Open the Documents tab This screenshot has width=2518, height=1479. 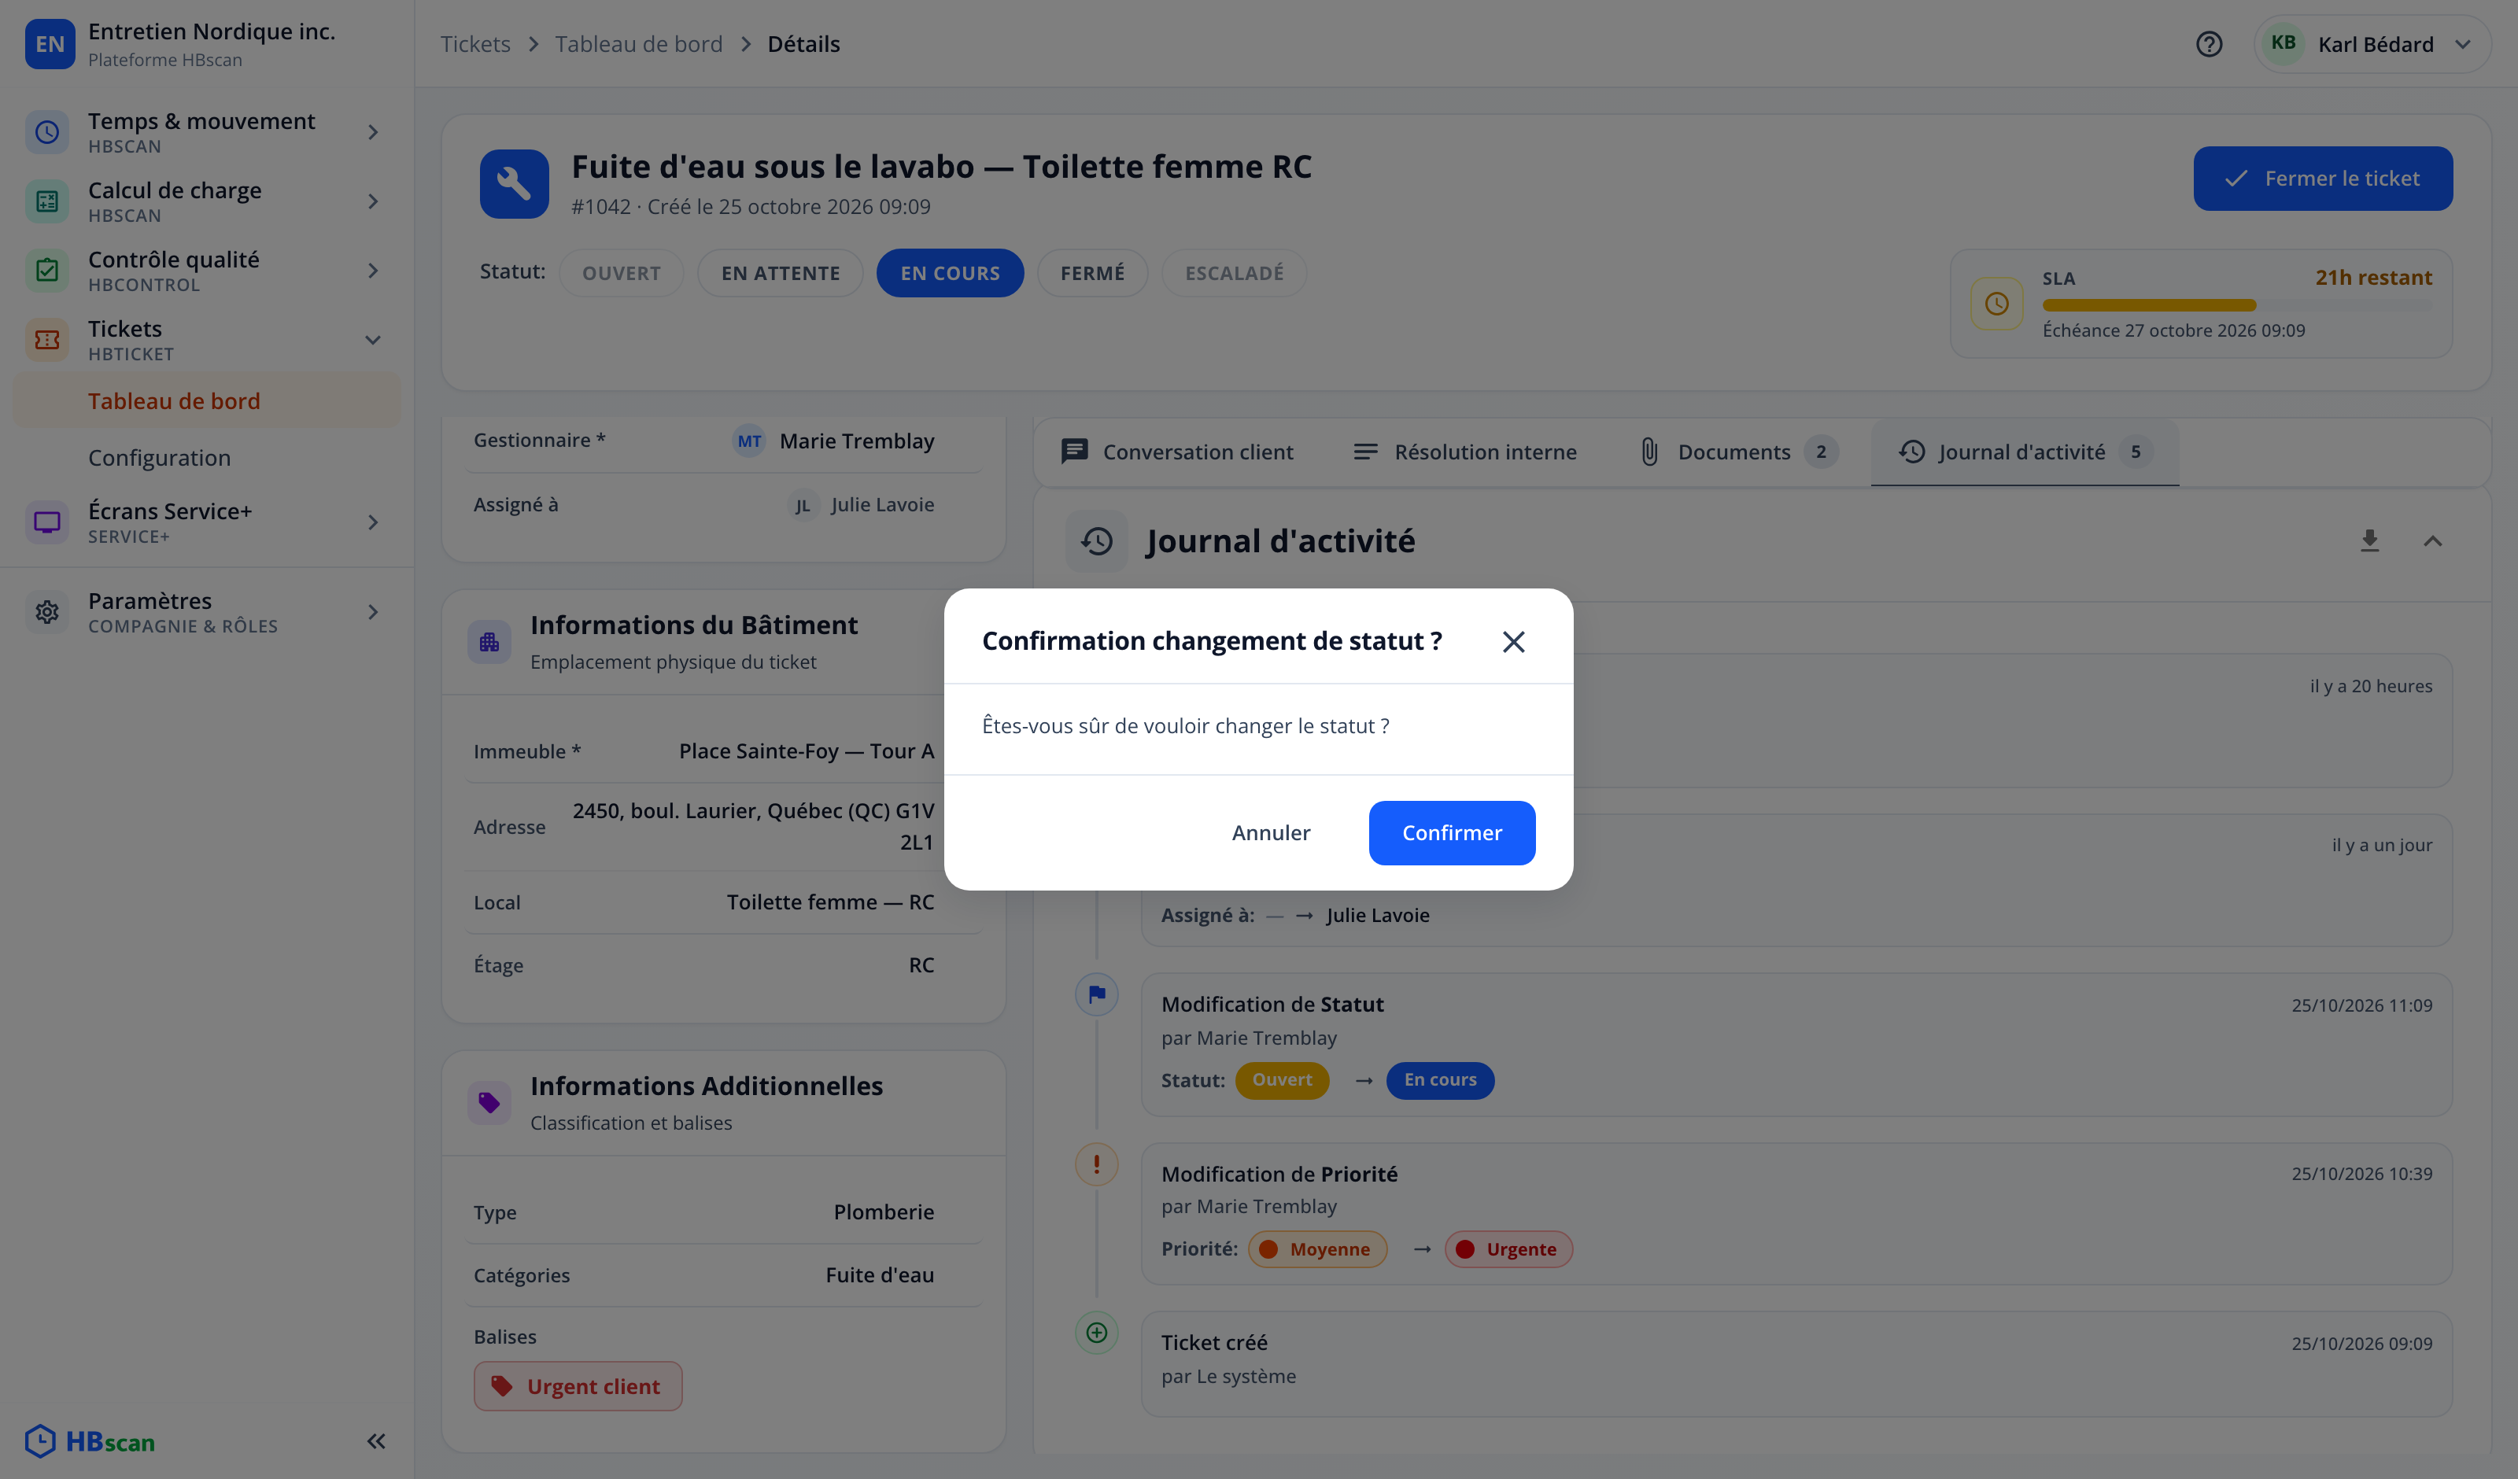[x=1740, y=452]
